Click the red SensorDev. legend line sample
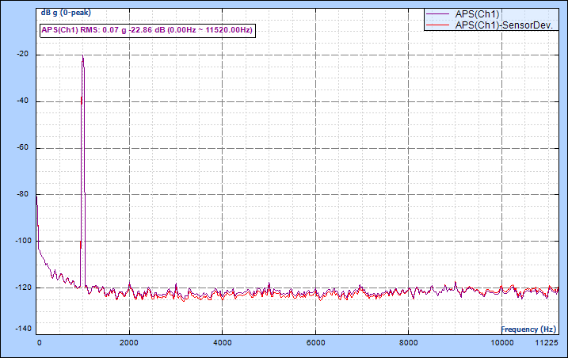This screenshot has width=568, height=358. click(438, 25)
